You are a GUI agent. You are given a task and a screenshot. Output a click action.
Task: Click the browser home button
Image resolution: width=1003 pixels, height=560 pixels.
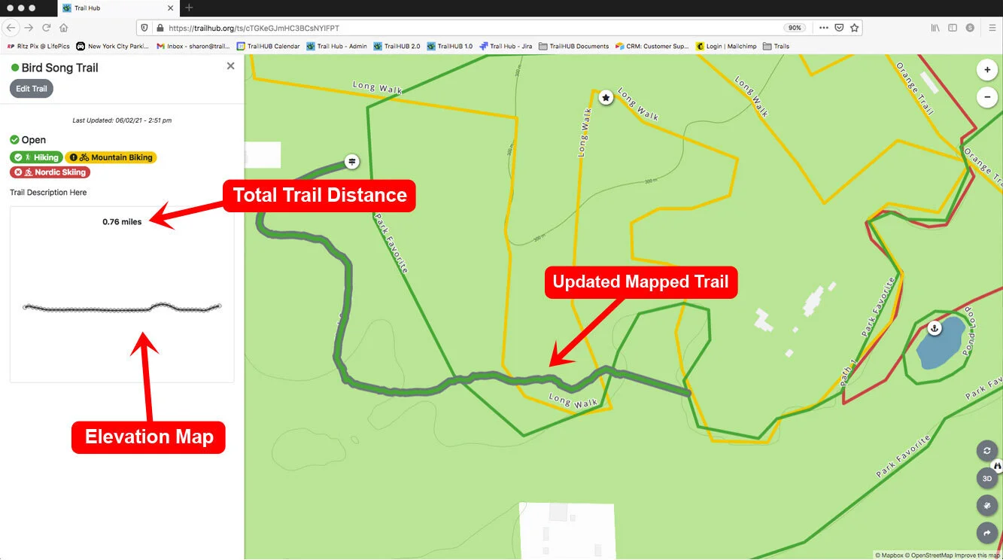(63, 27)
